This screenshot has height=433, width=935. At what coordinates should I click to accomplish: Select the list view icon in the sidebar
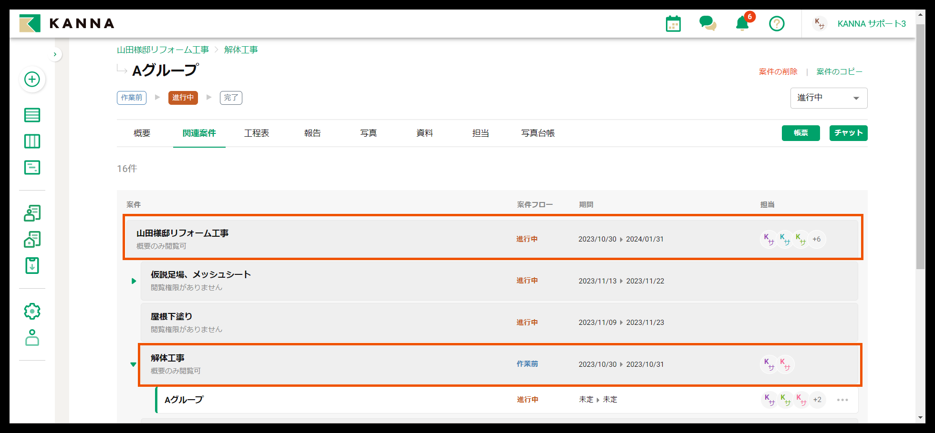tap(32, 115)
